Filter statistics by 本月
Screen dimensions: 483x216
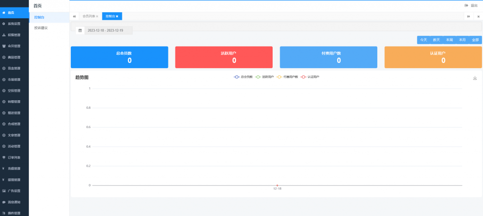pyautogui.click(x=462, y=40)
